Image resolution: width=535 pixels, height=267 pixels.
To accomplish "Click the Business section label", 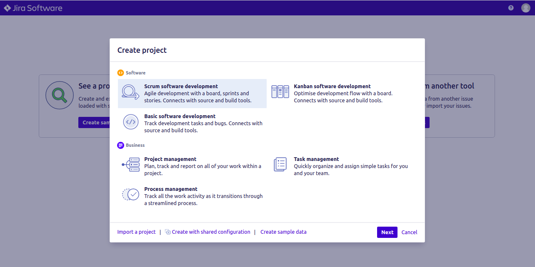I will coord(135,145).
